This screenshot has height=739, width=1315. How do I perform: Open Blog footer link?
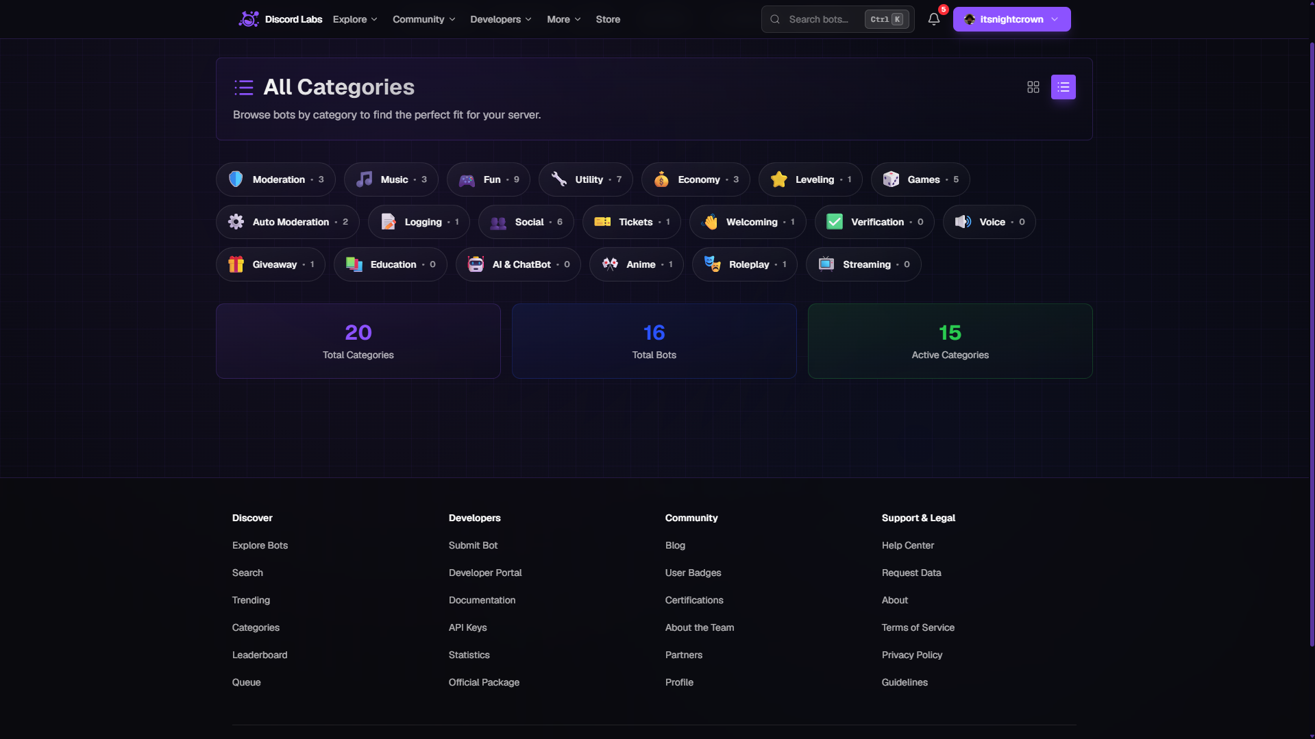(675, 545)
